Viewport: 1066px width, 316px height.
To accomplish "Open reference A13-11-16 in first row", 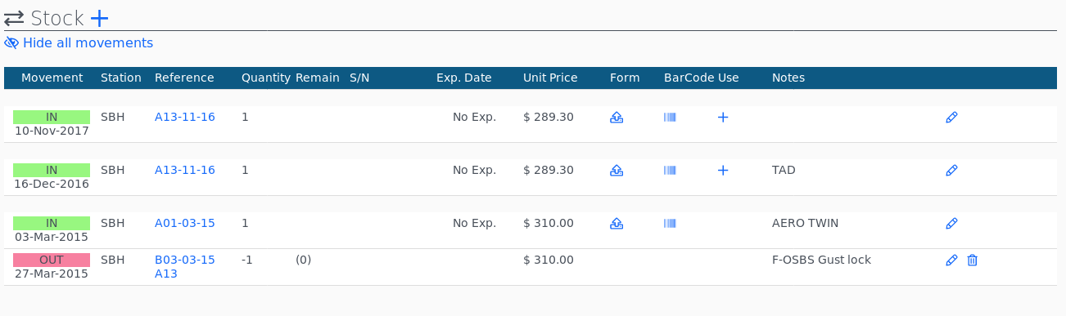I will pos(185,117).
